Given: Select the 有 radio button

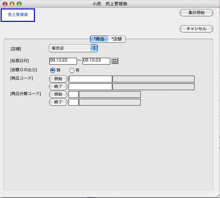Looking at the screenshot, I should (72, 70).
